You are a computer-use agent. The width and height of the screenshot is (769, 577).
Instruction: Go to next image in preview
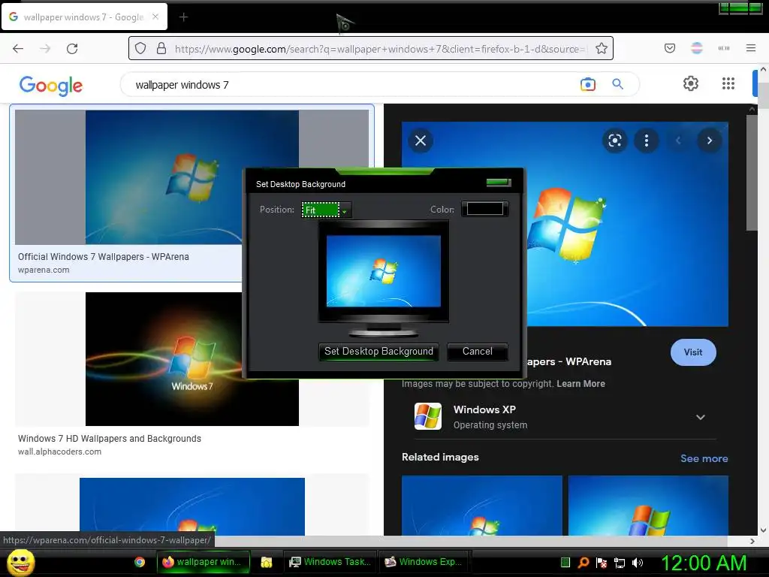coord(709,140)
